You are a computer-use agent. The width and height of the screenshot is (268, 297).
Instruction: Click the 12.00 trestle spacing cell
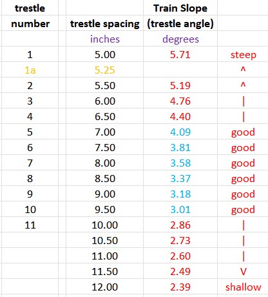tap(105, 287)
